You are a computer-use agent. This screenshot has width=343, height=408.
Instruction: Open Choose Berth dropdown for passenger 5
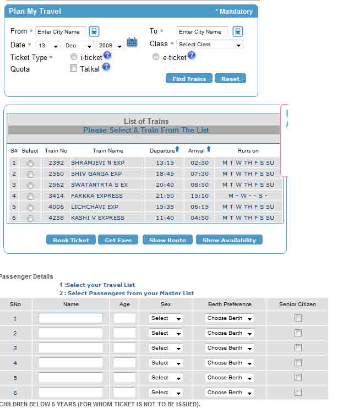pyautogui.click(x=230, y=378)
